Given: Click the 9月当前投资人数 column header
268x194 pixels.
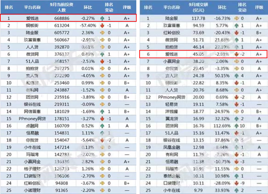Looking at the screenshot, I should tap(62, 7).
